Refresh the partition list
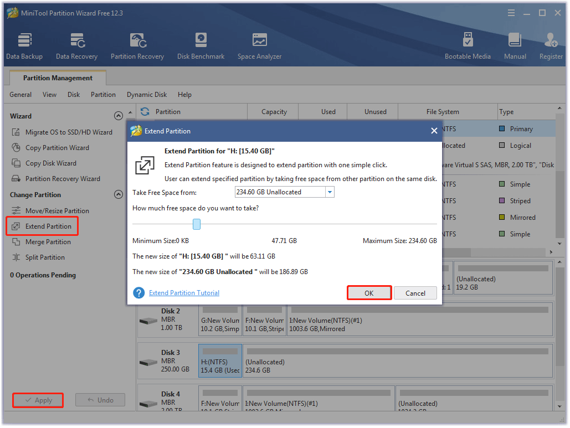Screen dimensions: 570x428 point(145,111)
